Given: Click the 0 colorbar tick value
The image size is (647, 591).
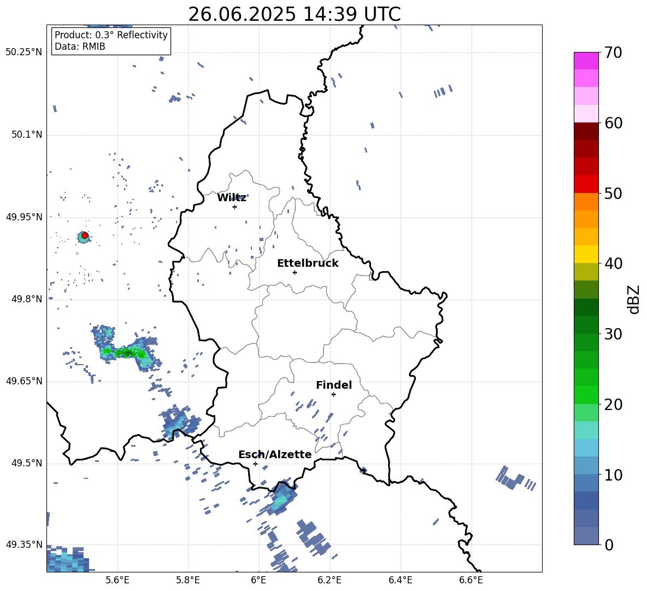Looking at the screenshot, I should (609, 545).
